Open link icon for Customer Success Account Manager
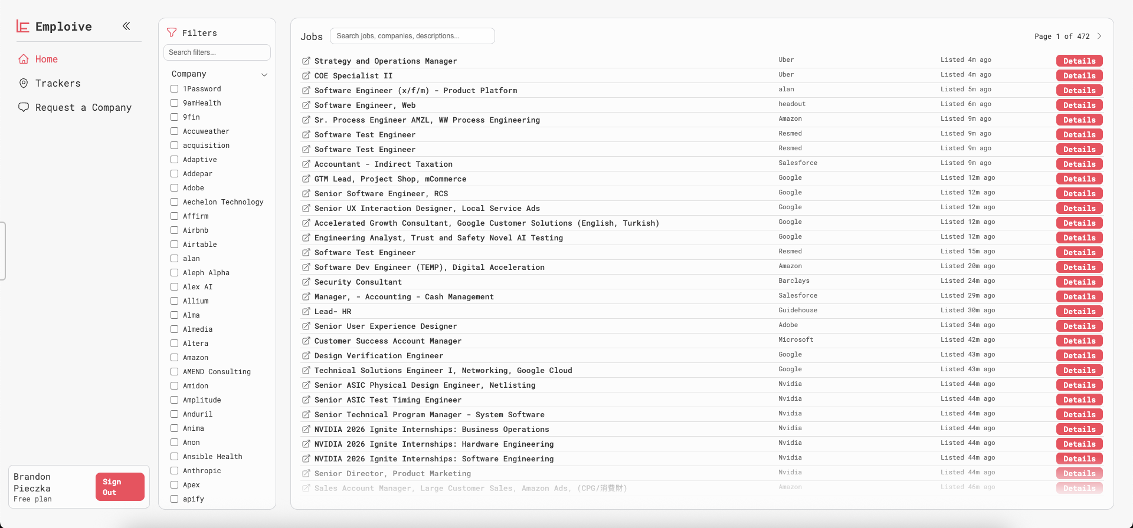1133x528 pixels. (x=306, y=341)
